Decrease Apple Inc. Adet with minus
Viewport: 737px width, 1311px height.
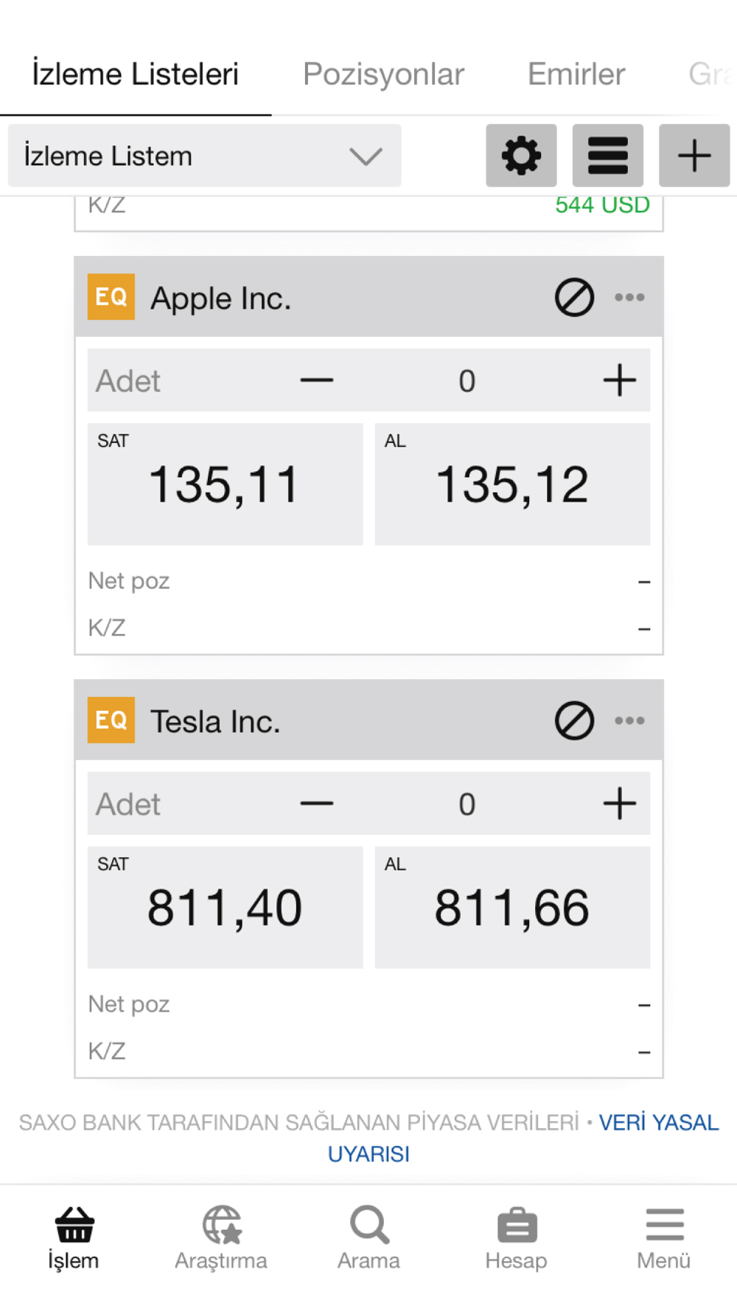click(317, 380)
